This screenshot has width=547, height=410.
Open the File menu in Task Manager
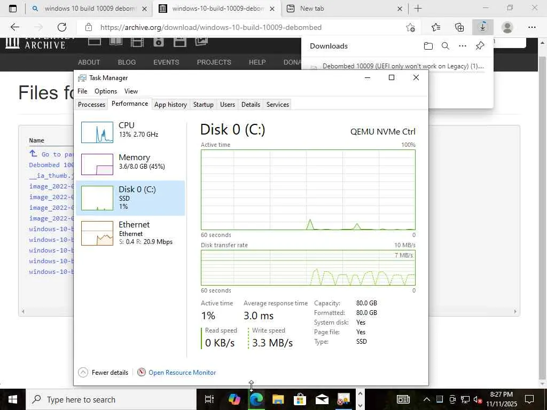click(x=82, y=91)
